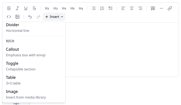Insert a blockquote

tap(153, 8)
